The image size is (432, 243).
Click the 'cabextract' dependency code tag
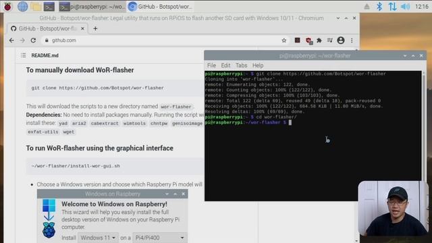[x=105, y=124]
